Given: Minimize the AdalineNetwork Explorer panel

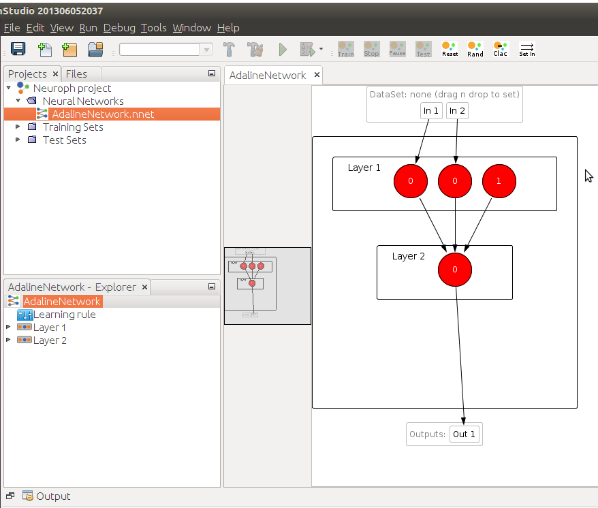Looking at the screenshot, I should (212, 287).
